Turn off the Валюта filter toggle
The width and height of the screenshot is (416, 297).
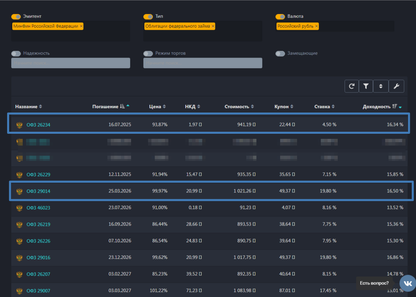tap(280, 17)
